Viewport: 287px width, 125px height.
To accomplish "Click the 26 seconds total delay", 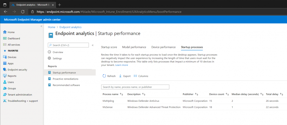I will click(272, 101).
